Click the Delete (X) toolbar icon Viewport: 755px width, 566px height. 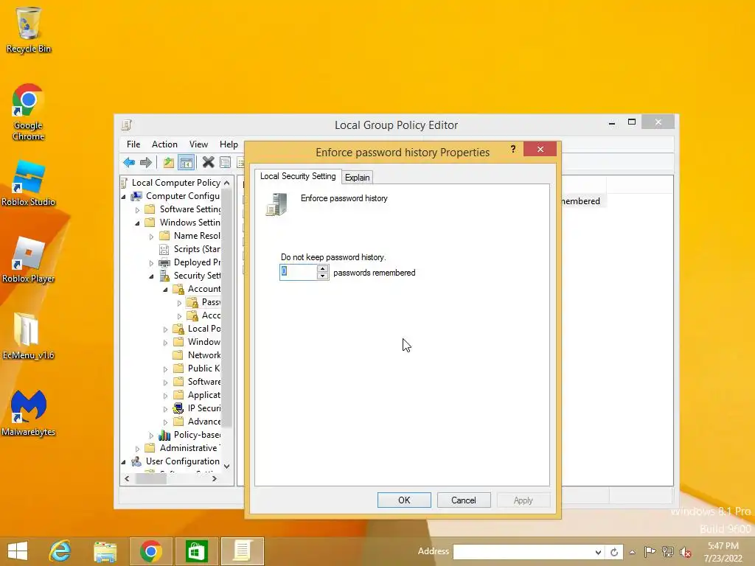point(208,163)
